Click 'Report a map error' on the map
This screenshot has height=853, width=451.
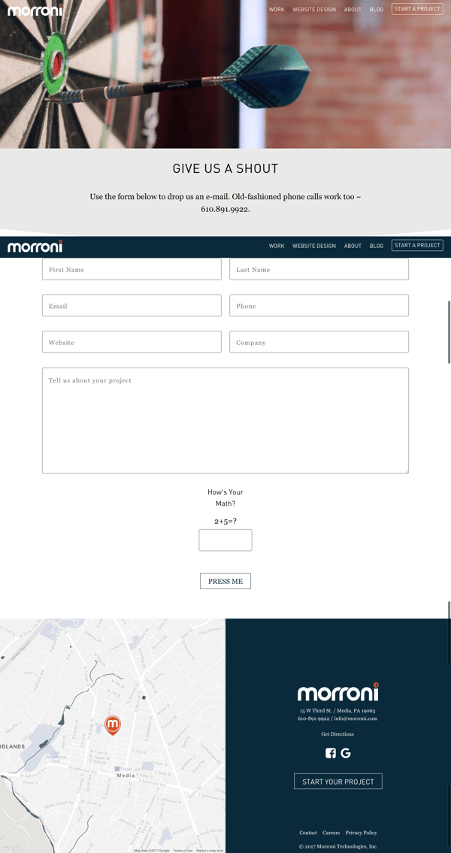coord(210,850)
